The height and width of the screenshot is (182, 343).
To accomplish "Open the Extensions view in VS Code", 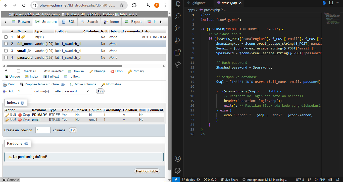I will click(x=178, y=52).
